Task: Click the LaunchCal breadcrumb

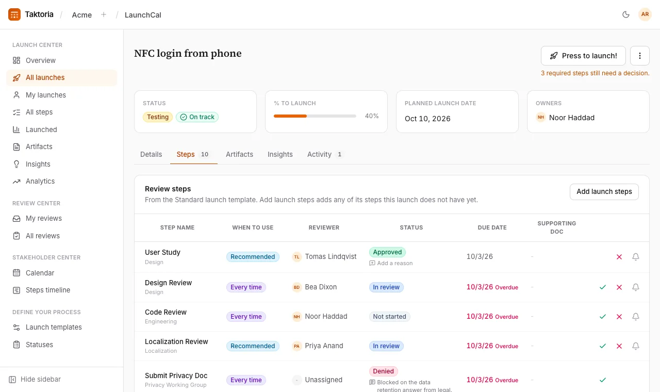Action: click(143, 15)
